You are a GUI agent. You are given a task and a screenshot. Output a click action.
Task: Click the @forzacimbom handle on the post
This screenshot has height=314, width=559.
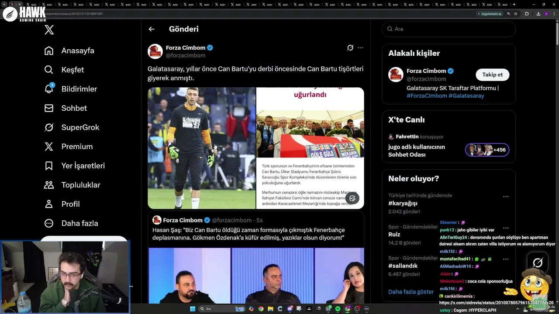[x=186, y=56]
